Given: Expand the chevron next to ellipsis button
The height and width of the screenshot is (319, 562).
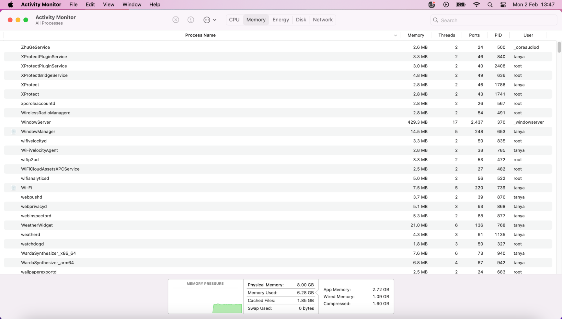Looking at the screenshot, I should tap(215, 20).
